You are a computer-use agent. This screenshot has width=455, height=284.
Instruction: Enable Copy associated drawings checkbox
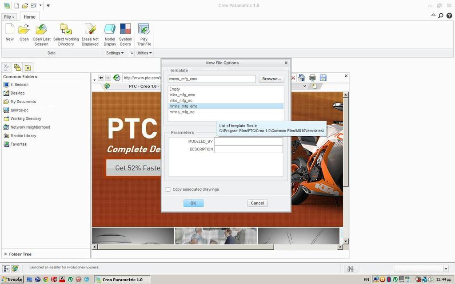tap(168, 189)
